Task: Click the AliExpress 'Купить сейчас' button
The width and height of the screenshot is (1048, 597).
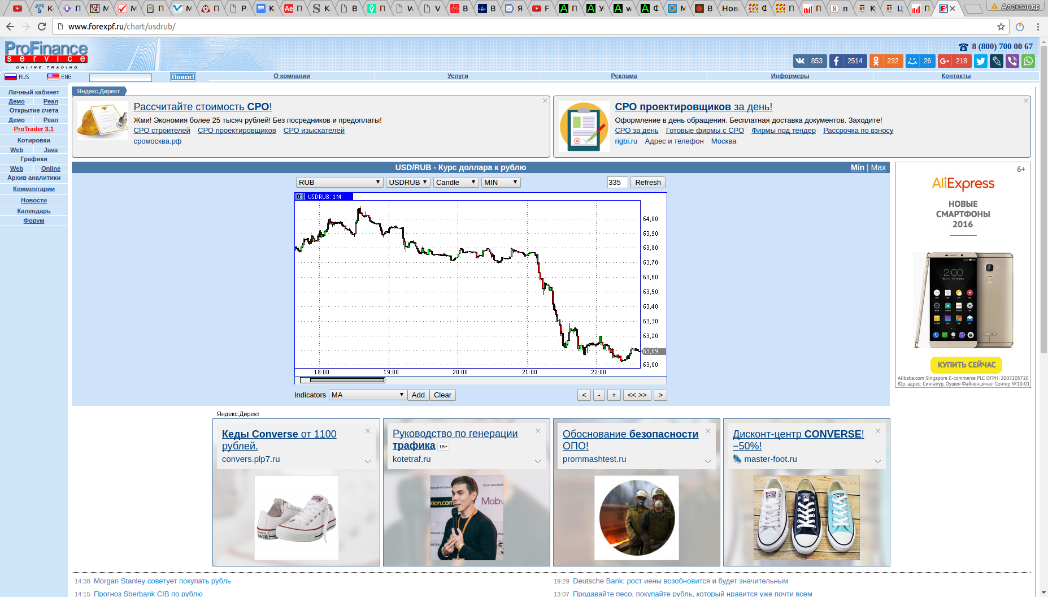Action: pyautogui.click(x=966, y=365)
